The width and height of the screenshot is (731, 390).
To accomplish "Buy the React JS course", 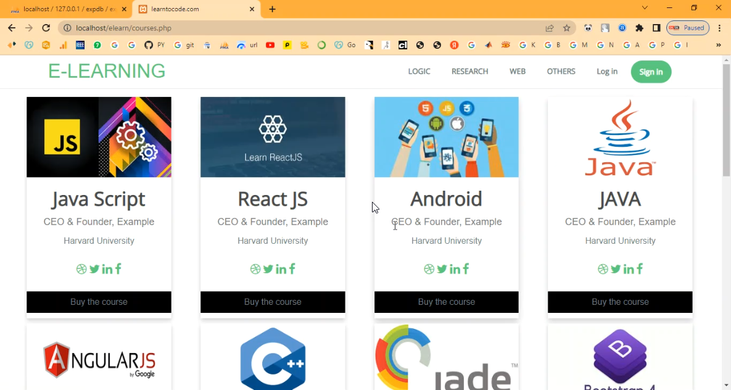I will 273,302.
